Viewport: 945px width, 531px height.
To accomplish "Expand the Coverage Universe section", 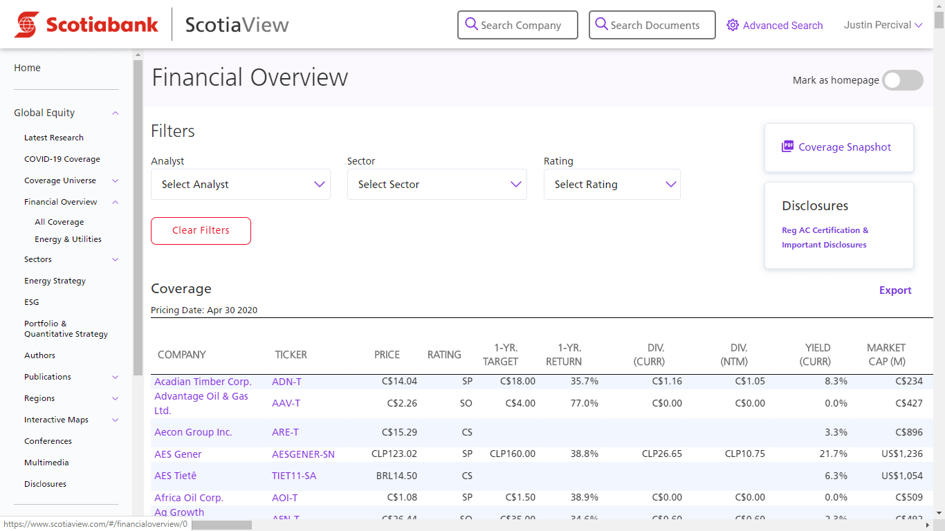I will click(x=115, y=180).
